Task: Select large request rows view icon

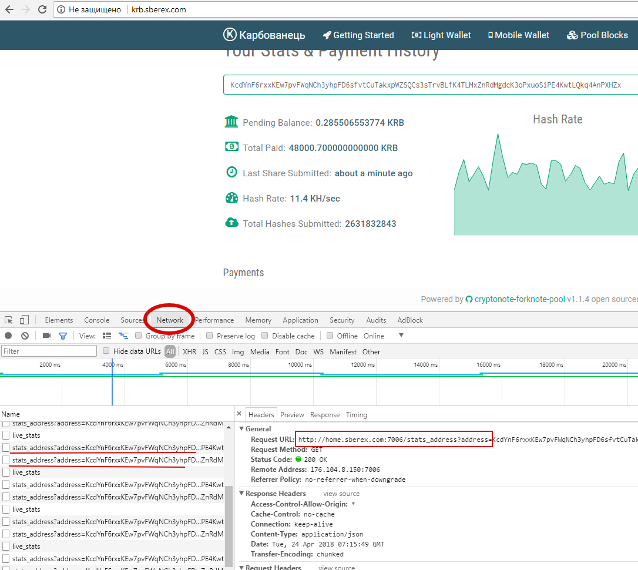Action: pos(107,336)
